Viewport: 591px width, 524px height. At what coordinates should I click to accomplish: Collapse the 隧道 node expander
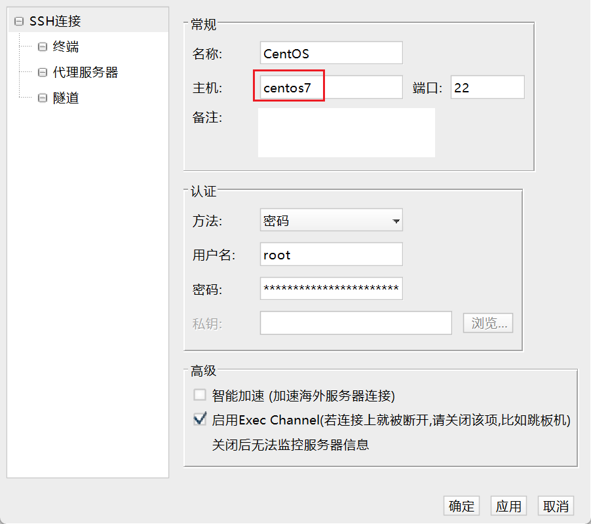(43, 98)
